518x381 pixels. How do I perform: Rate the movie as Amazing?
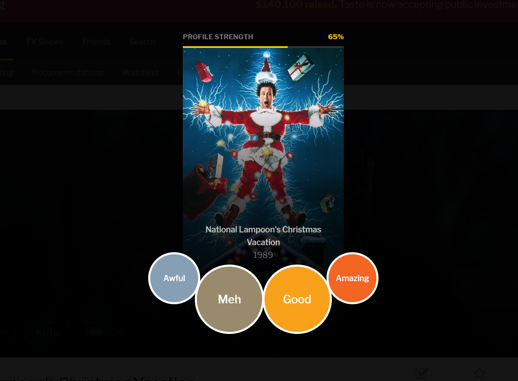(352, 278)
